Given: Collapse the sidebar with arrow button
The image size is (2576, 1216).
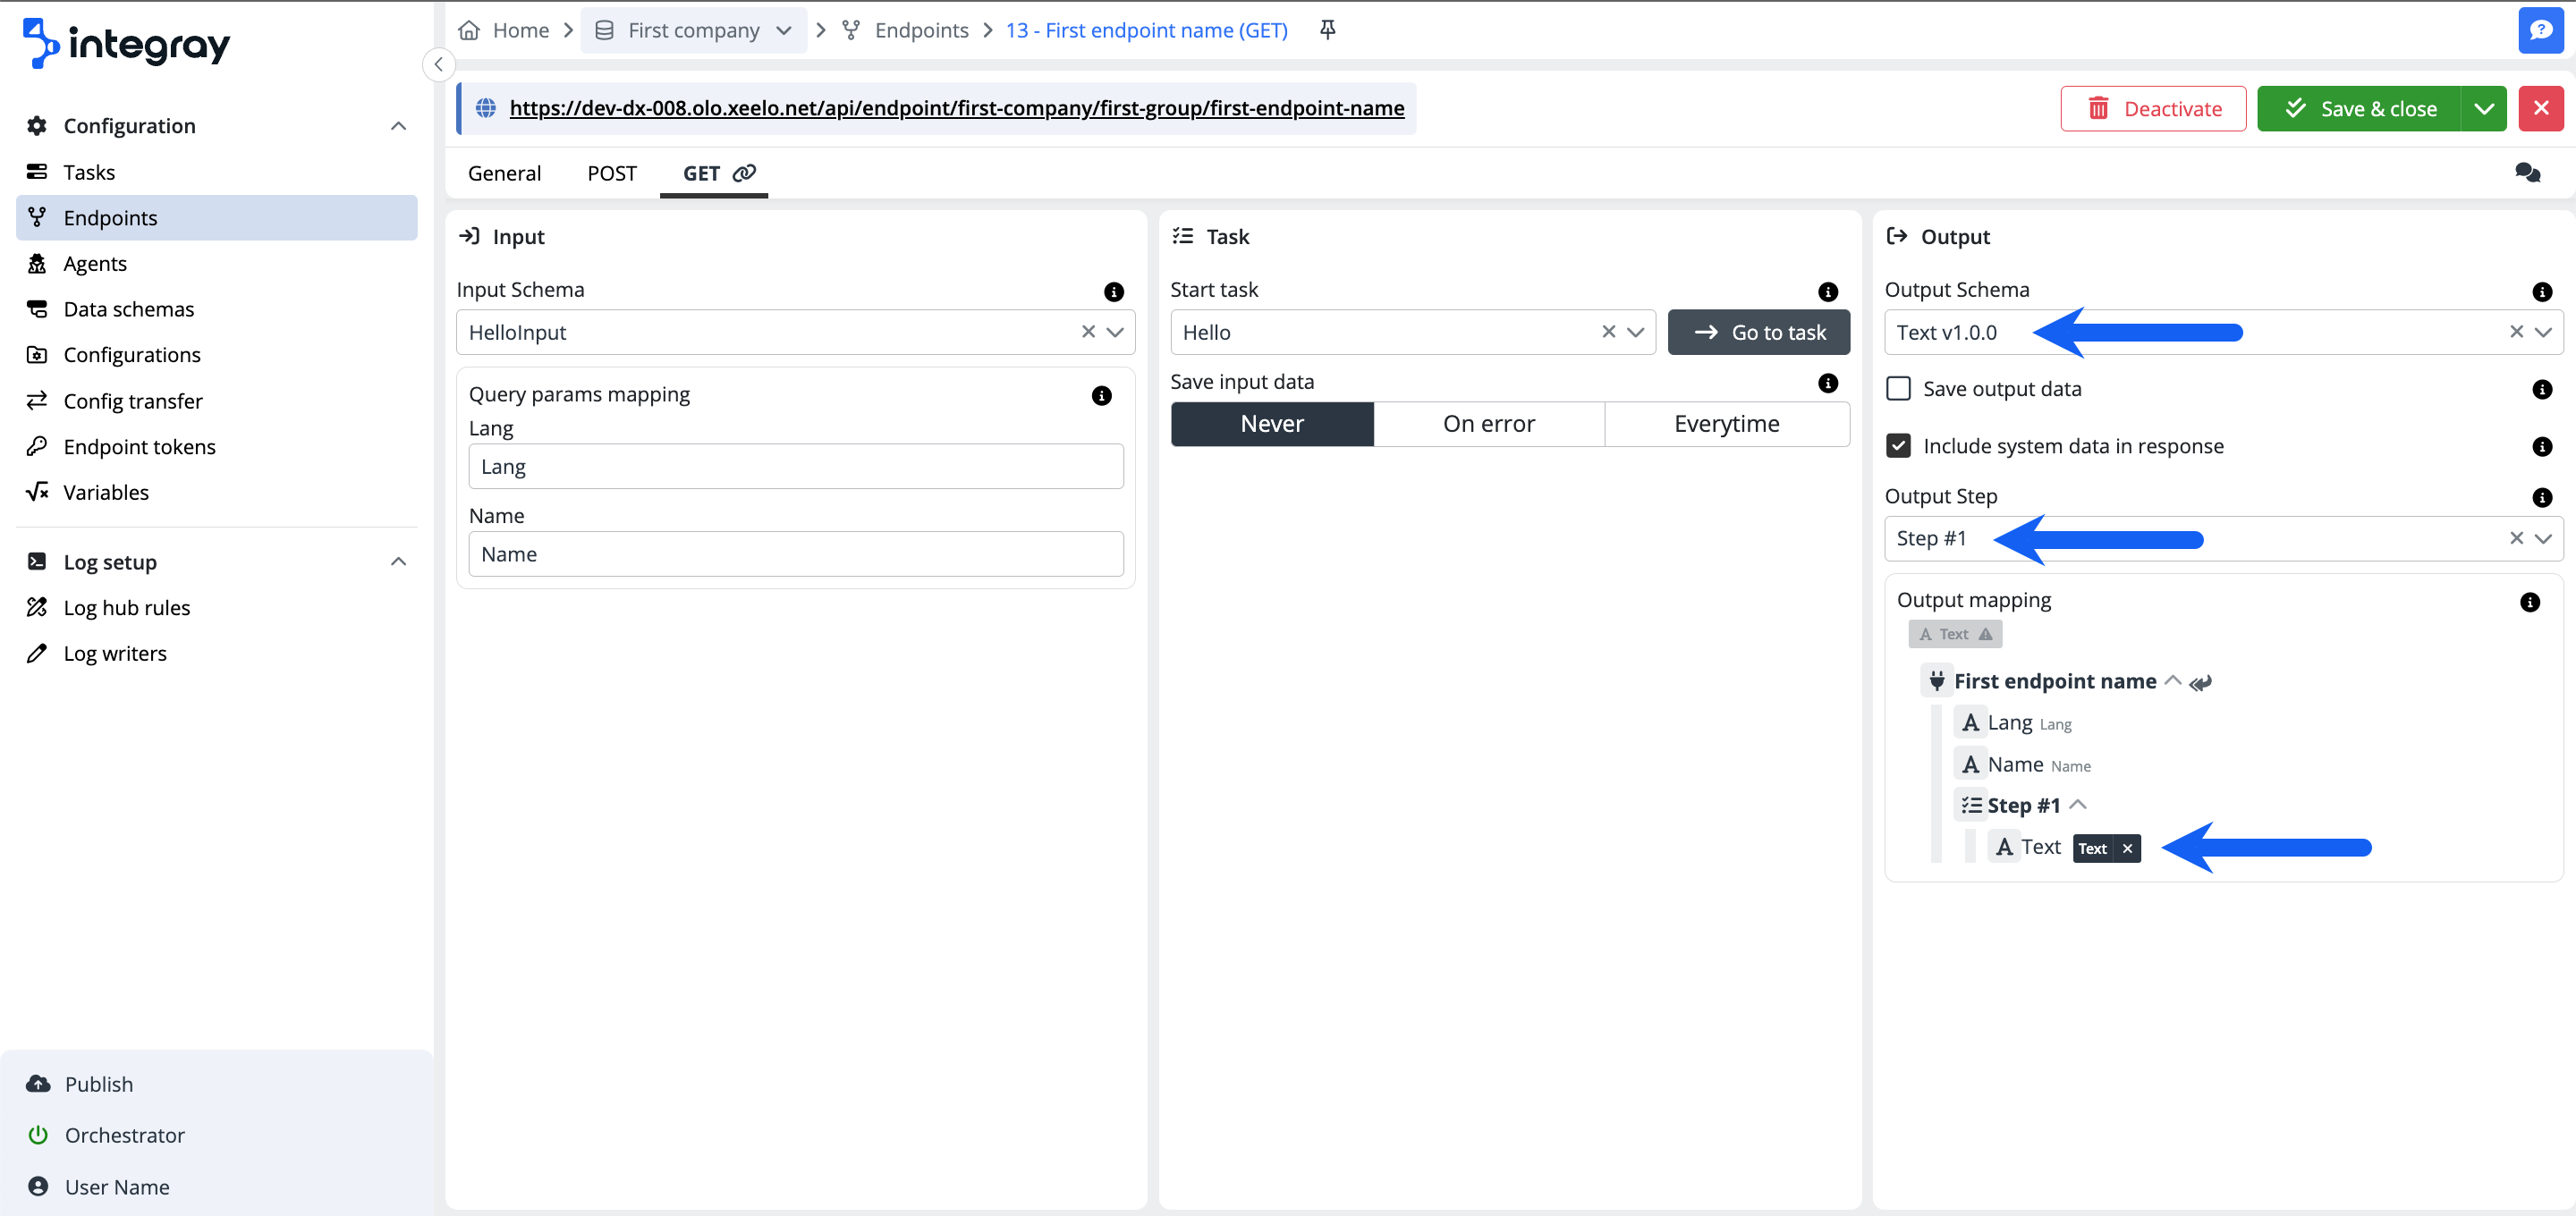Looking at the screenshot, I should pos(438,64).
